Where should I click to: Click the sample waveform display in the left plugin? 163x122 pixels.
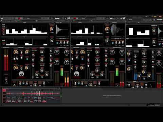(x=62, y=30)
